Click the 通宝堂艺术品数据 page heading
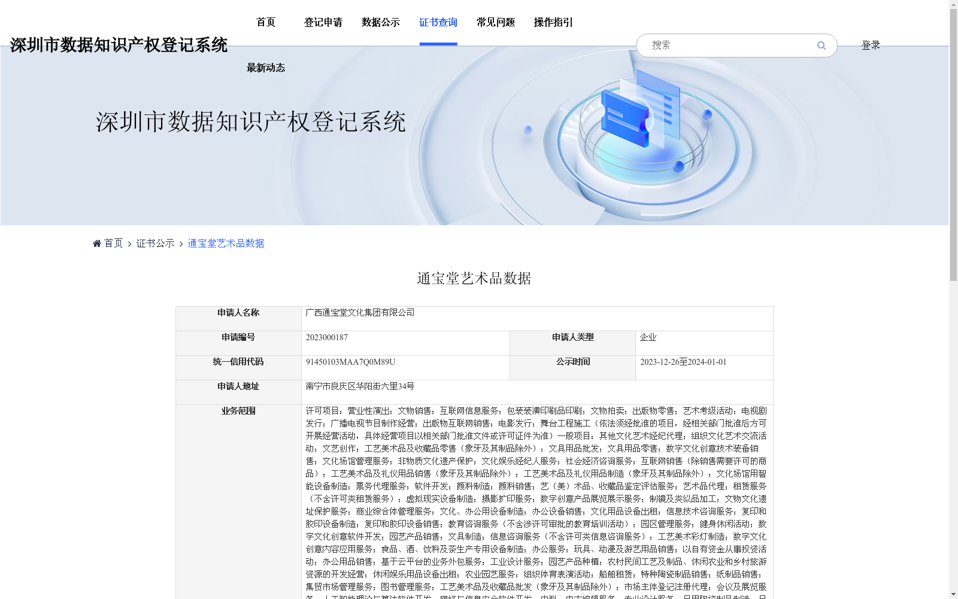This screenshot has height=599, width=958. coord(474,279)
